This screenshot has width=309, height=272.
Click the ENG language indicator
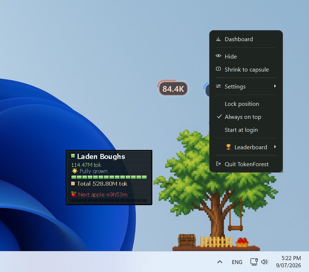[237, 262]
